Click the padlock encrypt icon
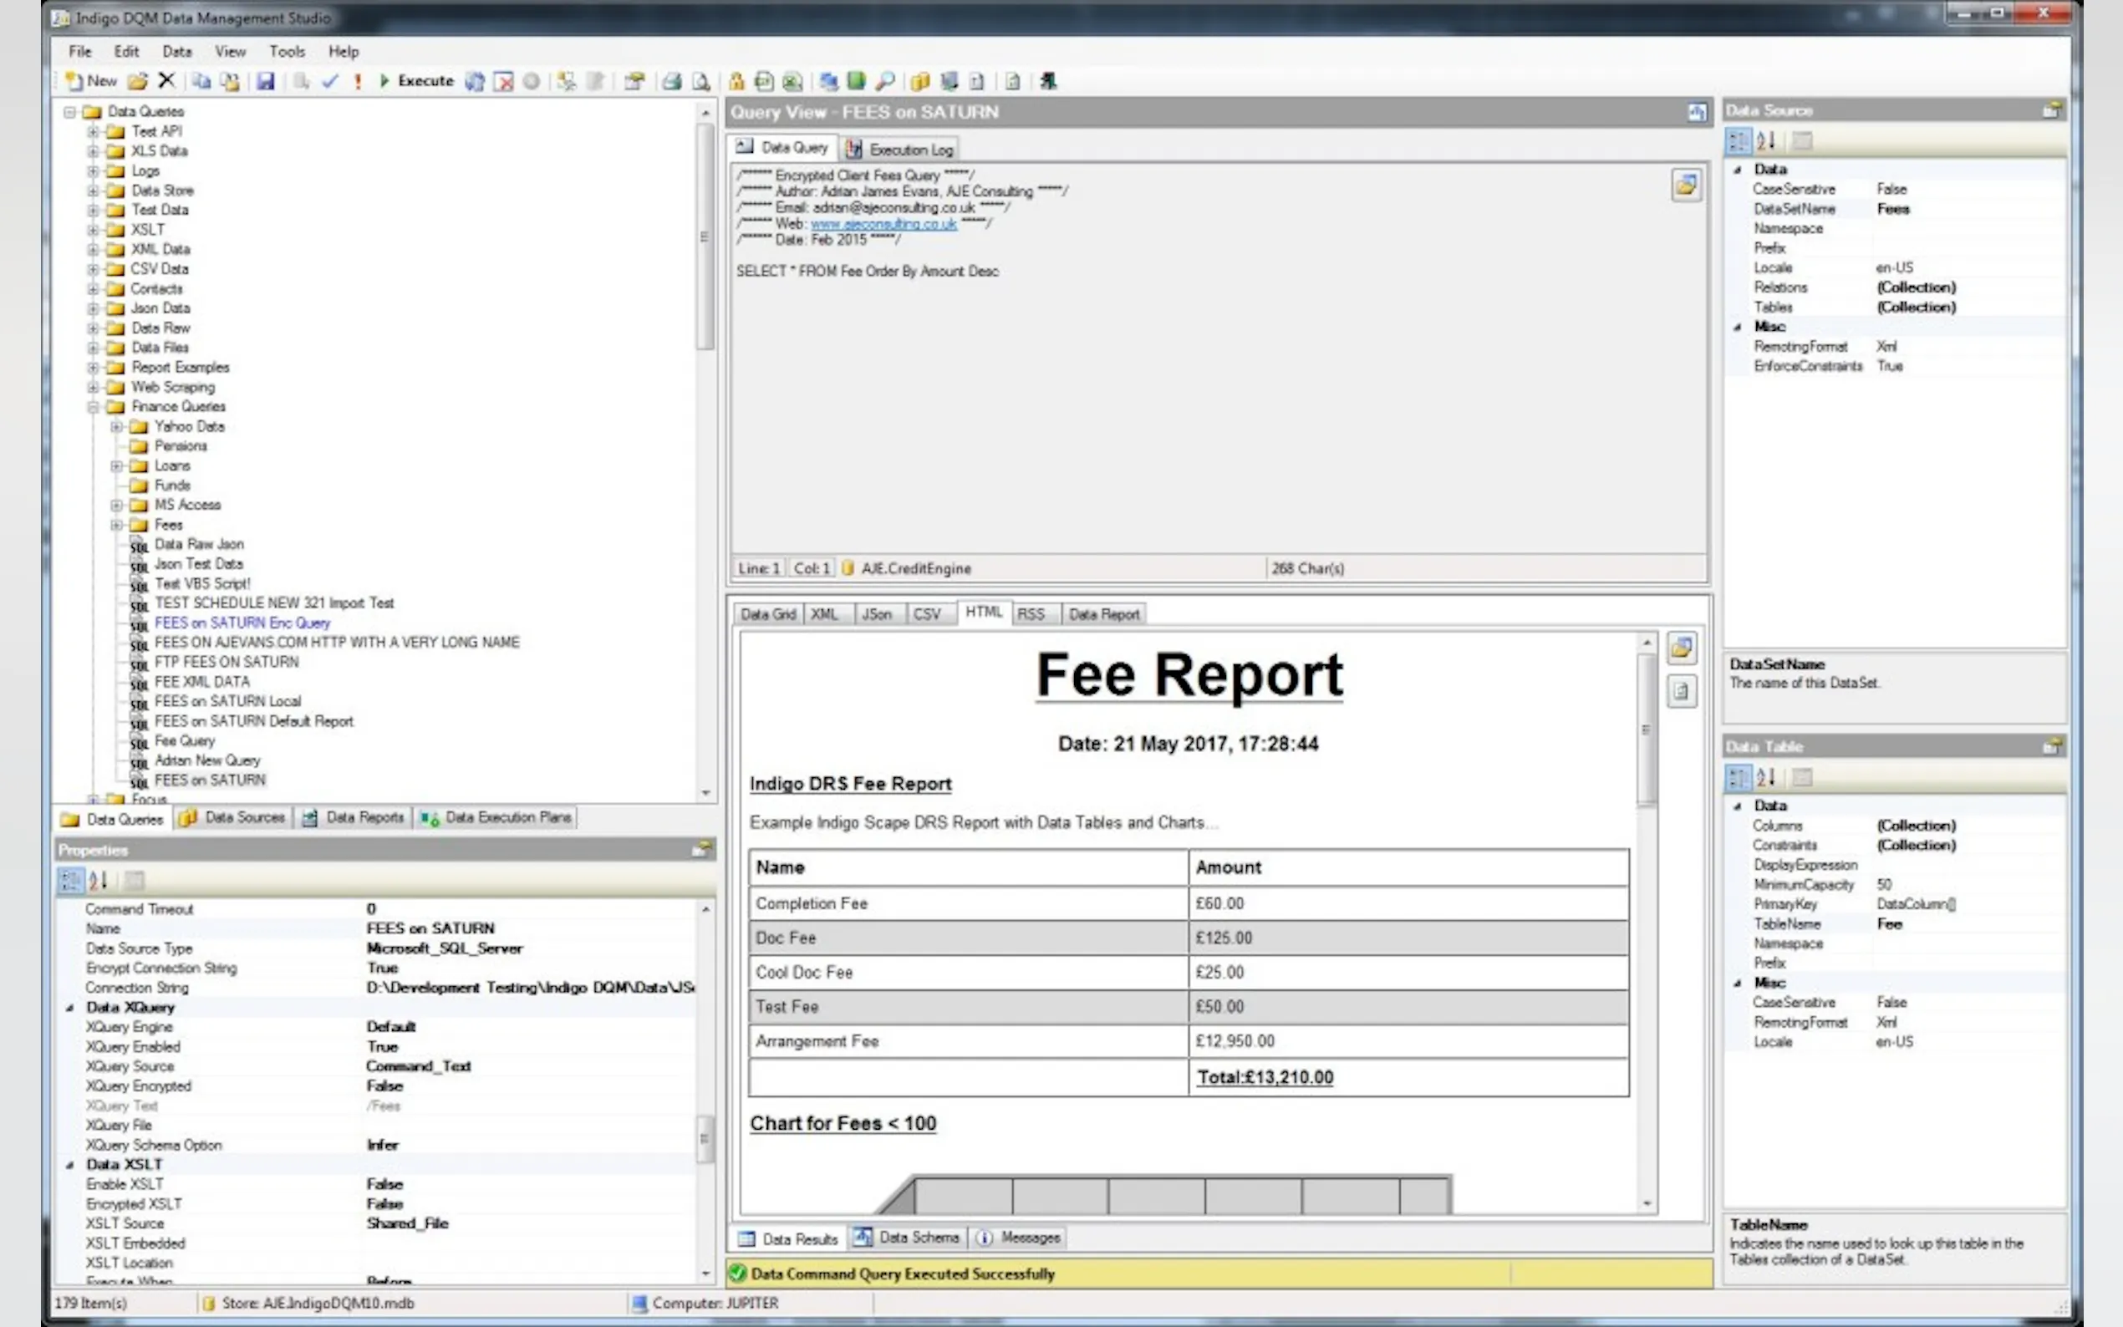The image size is (2123, 1327). (736, 82)
